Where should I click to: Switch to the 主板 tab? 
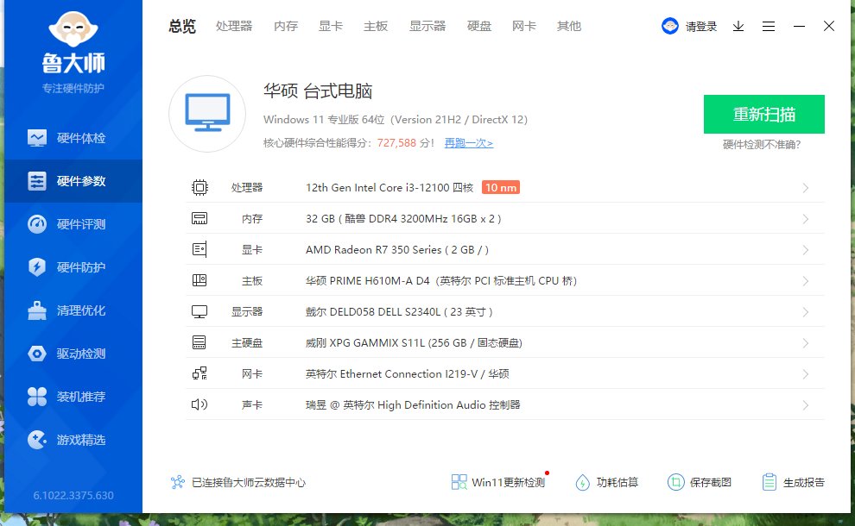376,26
